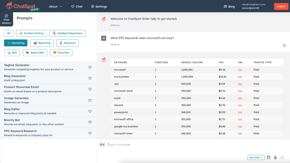This screenshot has height=163, width=290.
Task: Click the POSITION column header
Action: tap(161, 63)
